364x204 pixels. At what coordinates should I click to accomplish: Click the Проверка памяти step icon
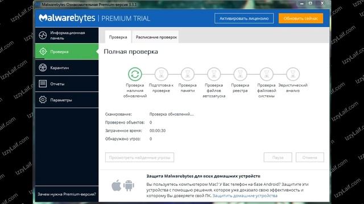(188, 74)
